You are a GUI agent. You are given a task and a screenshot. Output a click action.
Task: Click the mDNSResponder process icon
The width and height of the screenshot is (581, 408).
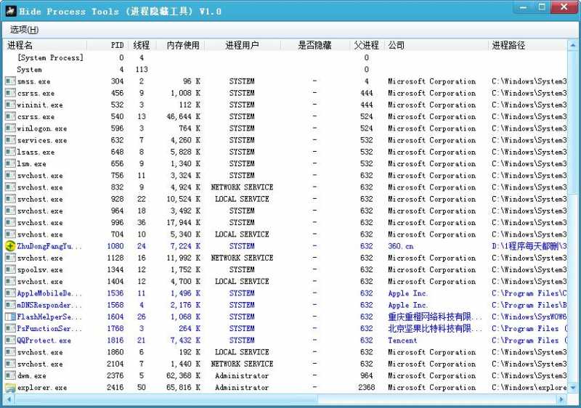pos(10,305)
